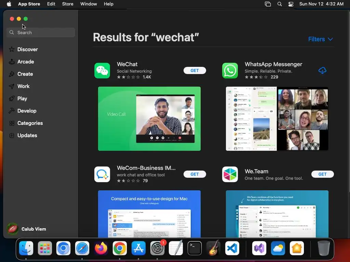Screen dimensions: 350x262
Task: Open System Settings from the dock
Action: 157,248
